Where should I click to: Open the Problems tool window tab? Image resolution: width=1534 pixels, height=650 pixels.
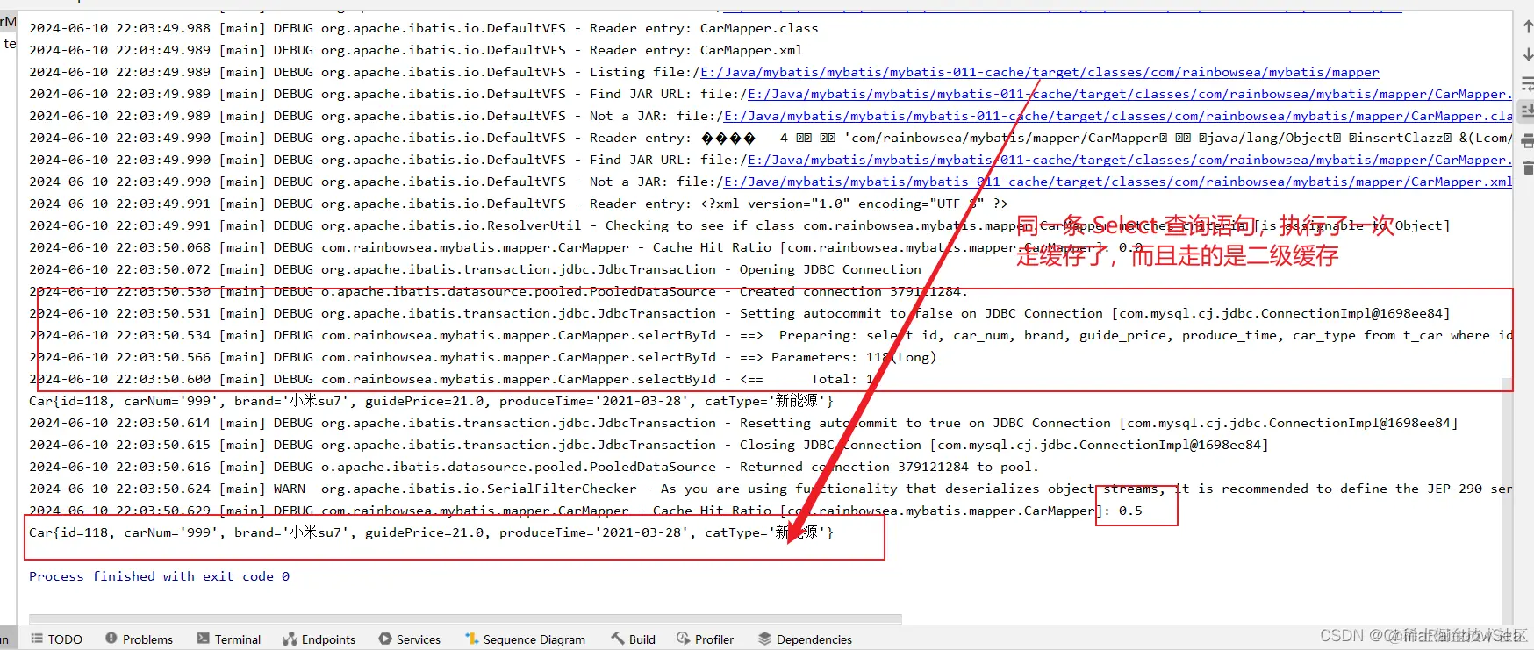(139, 639)
